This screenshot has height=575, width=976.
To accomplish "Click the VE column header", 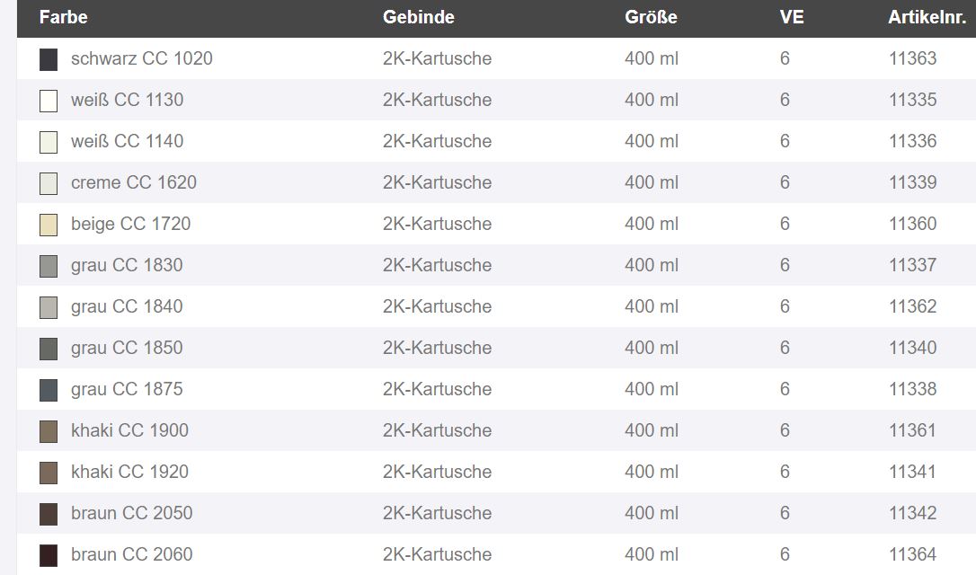I will point(792,17).
